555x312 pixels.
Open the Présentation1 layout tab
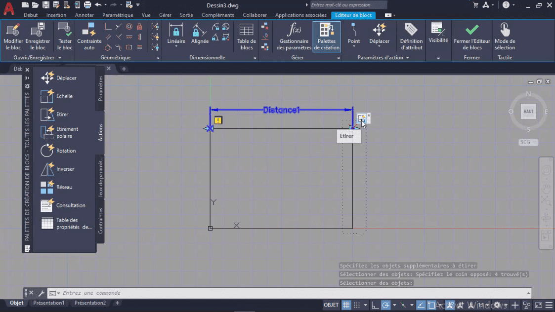pos(49,303)
